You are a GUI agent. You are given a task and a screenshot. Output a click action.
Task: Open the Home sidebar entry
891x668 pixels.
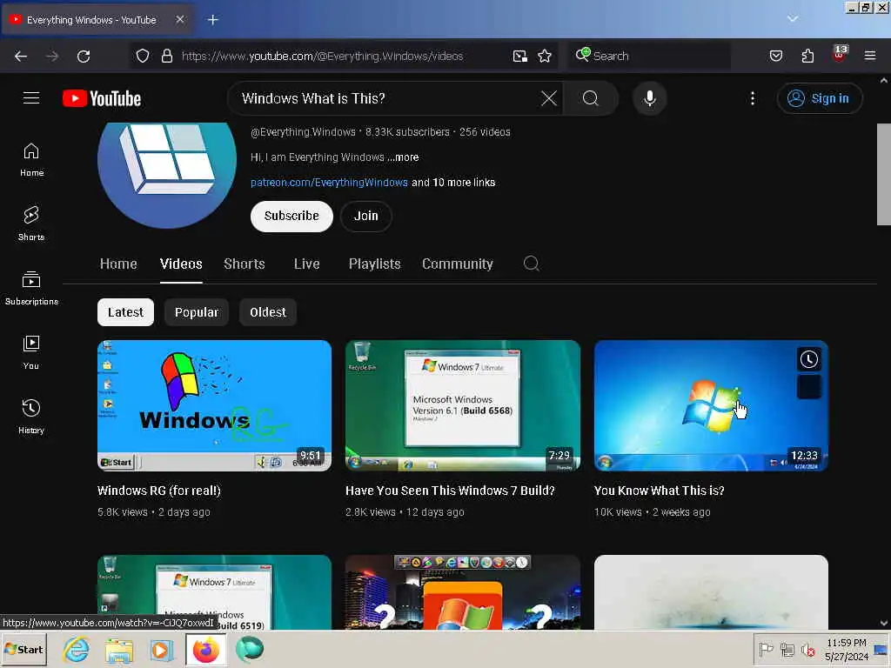[31, 160]
